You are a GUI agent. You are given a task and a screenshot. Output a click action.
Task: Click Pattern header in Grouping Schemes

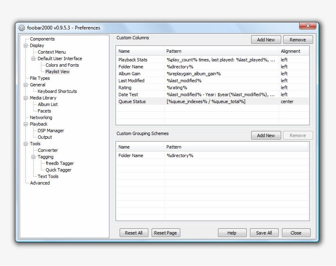tap(236, 147)
